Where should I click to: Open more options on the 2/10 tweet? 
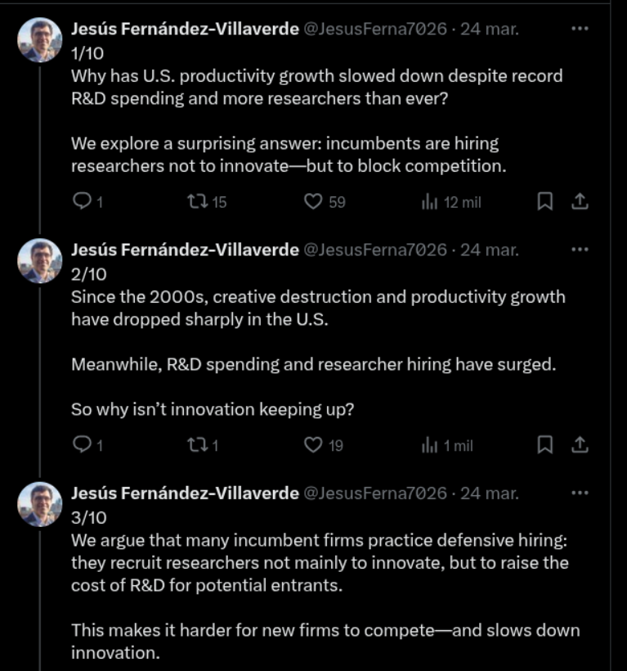pos(580,250)
